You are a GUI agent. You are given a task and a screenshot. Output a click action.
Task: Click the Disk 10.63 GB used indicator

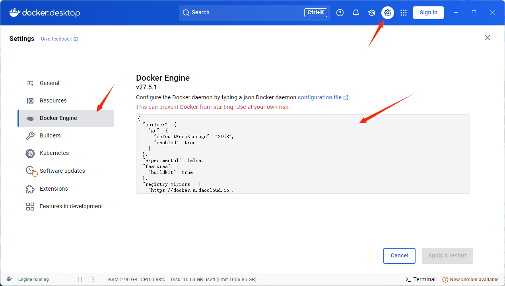(214, 280)
